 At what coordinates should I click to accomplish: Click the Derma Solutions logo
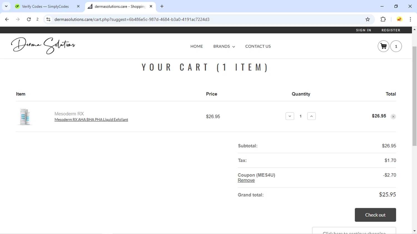coord(43,46)
